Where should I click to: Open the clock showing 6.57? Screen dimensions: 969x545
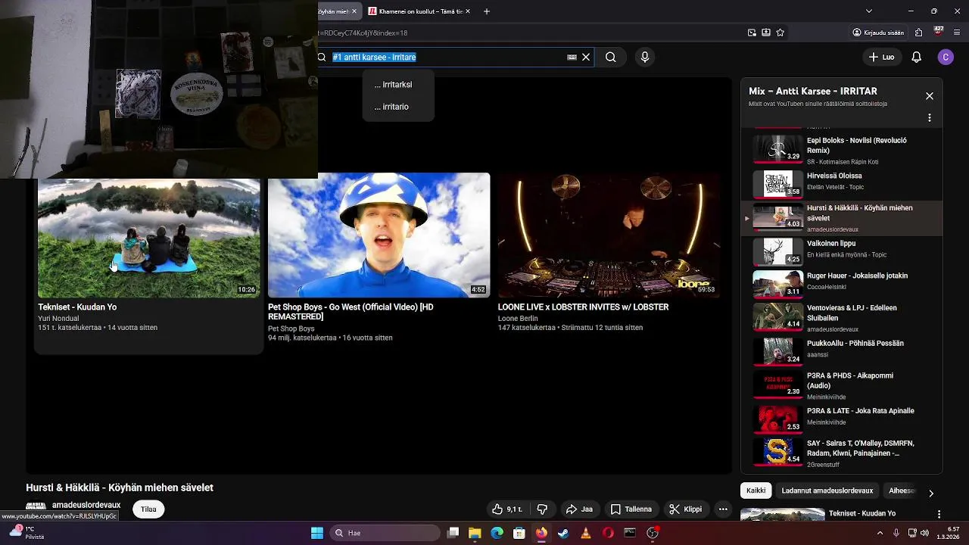[x=949, y=533]
